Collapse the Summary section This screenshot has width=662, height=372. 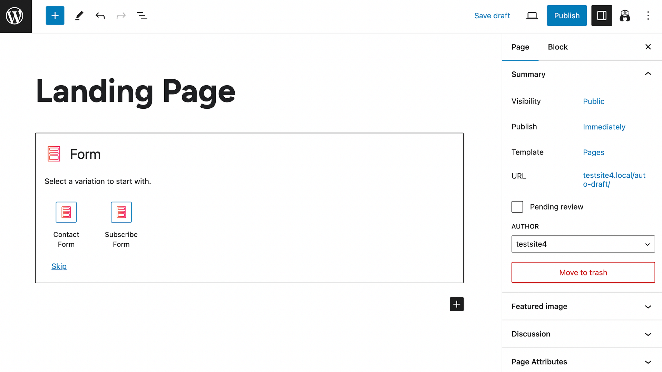coord(648,74)
